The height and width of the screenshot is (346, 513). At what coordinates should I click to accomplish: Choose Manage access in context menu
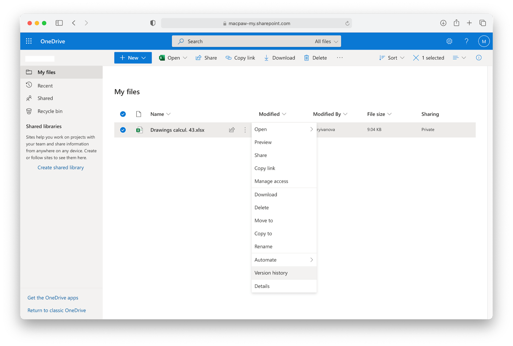click(x=284, y=181)
